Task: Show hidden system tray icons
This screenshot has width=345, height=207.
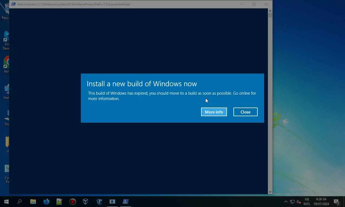Action: pos(286,202)
